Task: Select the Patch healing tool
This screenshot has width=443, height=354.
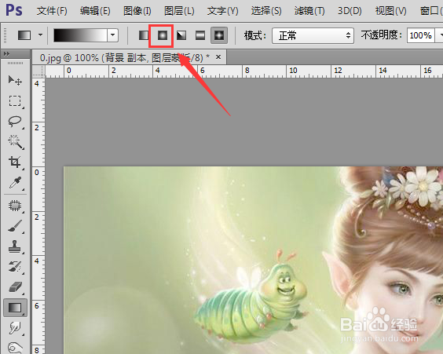Action: pyautogui.click(x=15, y=206)
